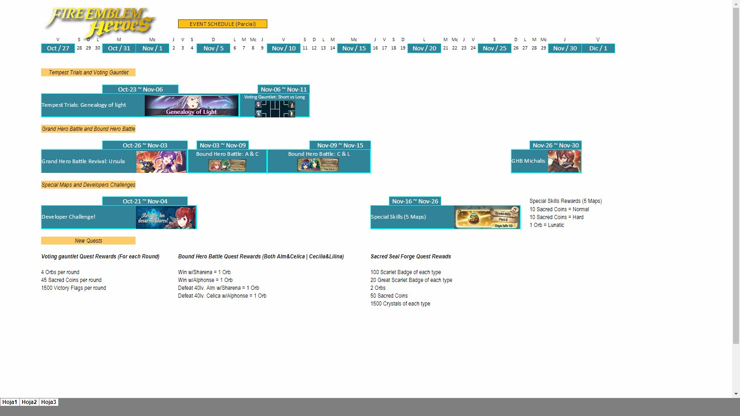
Task: Select the Oct-23 ~ Nov-06 date range
Action: click(x=140, y=90)
